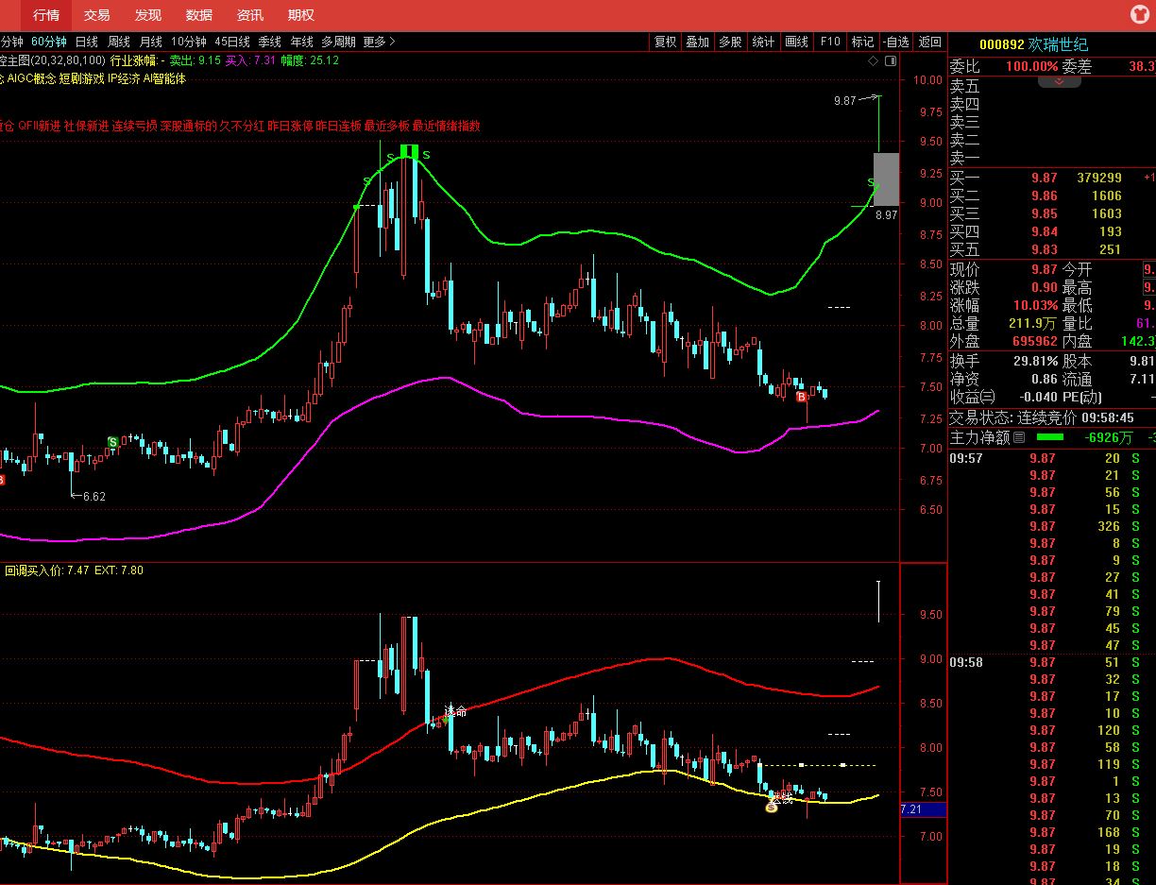The width and height of the screenshot is (1156, 885).
Task: Select the 日线 daily chart period
Action: tap(86, 42)
